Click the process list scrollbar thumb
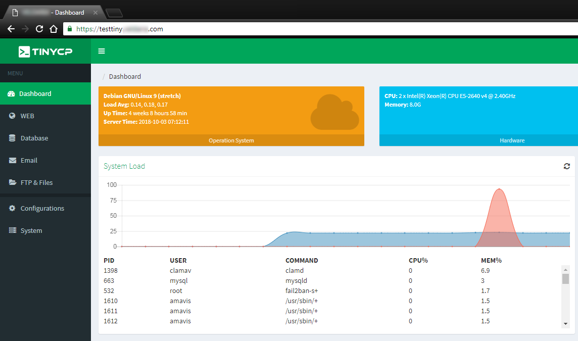578x341 pixels. (x=565, y=279)
